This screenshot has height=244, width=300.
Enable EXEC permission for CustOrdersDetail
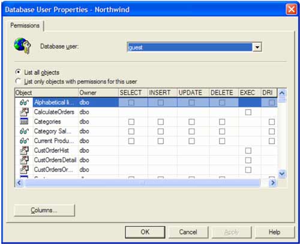point(248,160)
